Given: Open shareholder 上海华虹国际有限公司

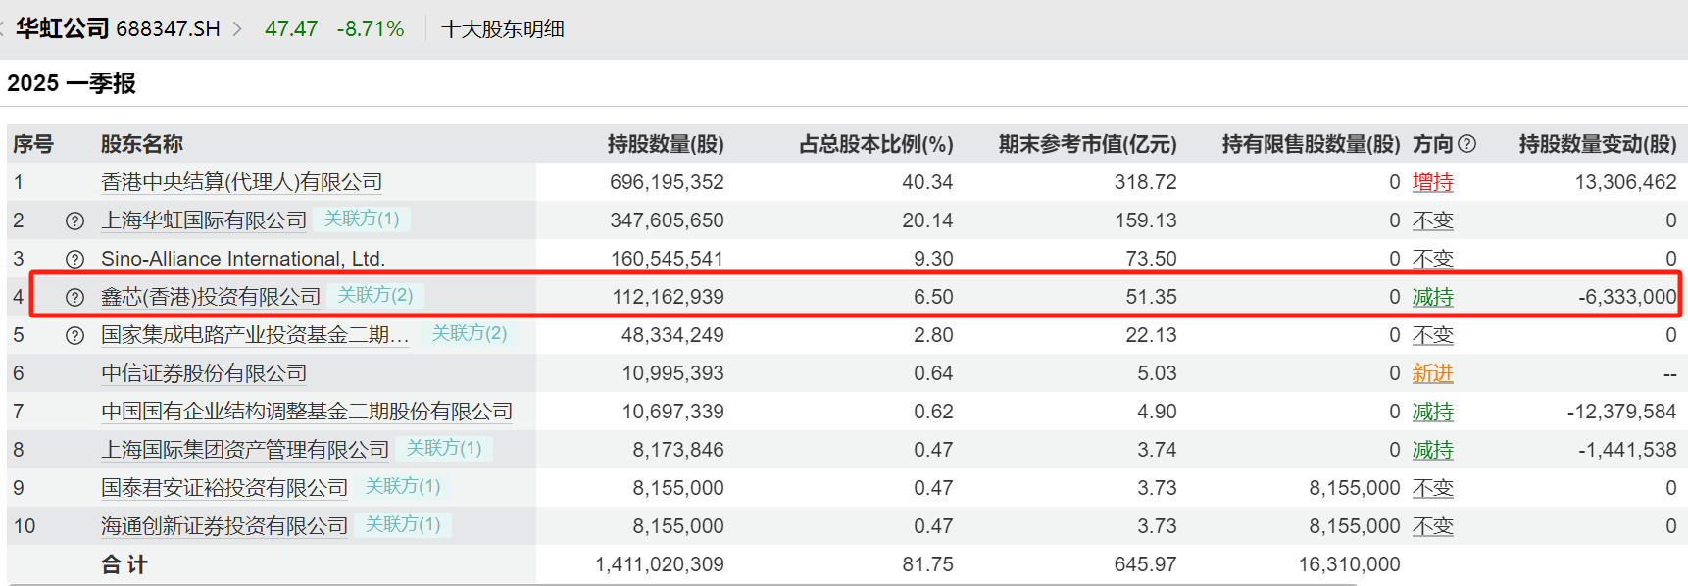Looking at the screenshot, I should (204, 220).
